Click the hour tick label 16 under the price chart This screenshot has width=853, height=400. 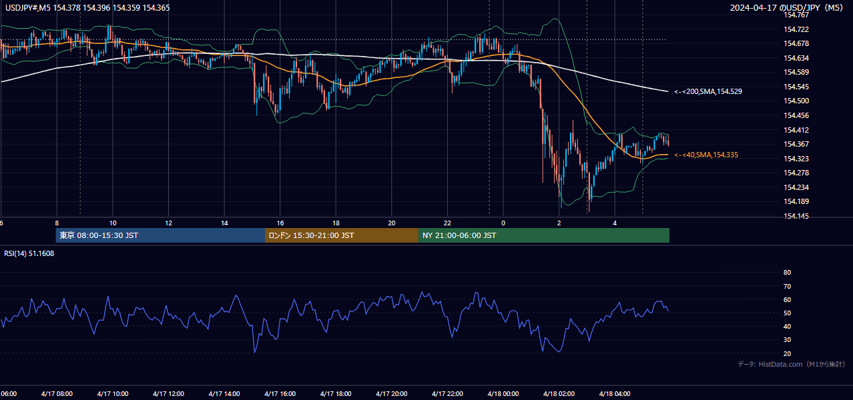280,223
